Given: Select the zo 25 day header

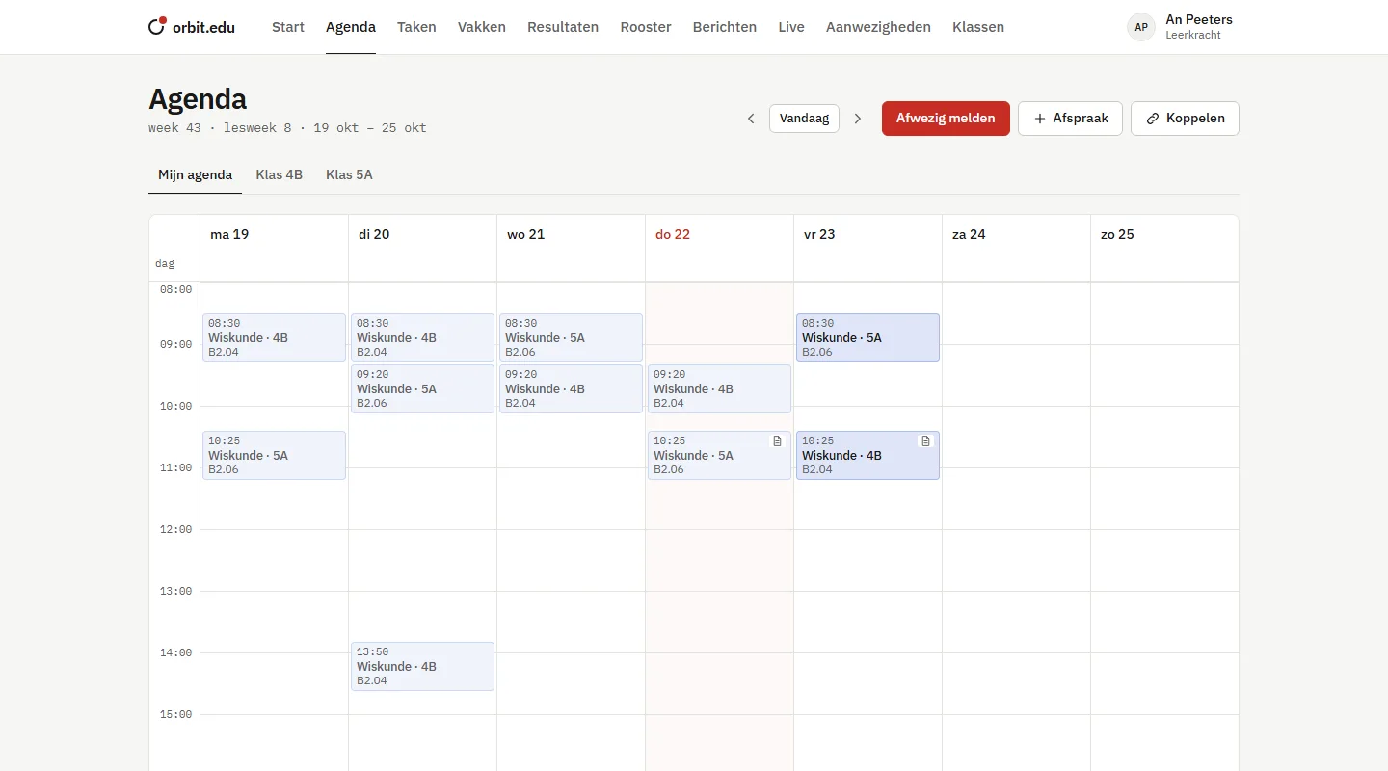Looking at the screenshot, I should click(1117, 234).
